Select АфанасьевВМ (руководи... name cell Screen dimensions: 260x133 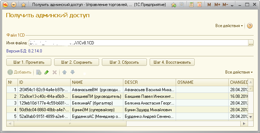point(97,90)
